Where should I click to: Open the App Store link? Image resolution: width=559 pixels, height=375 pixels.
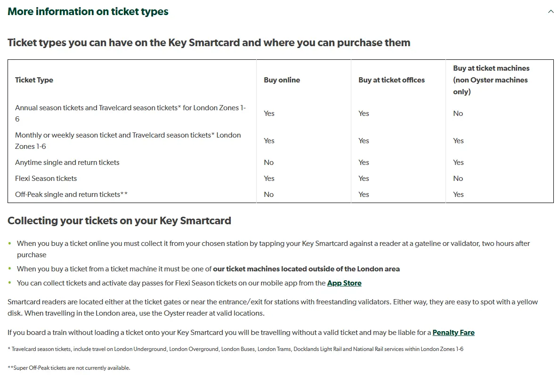344,283
